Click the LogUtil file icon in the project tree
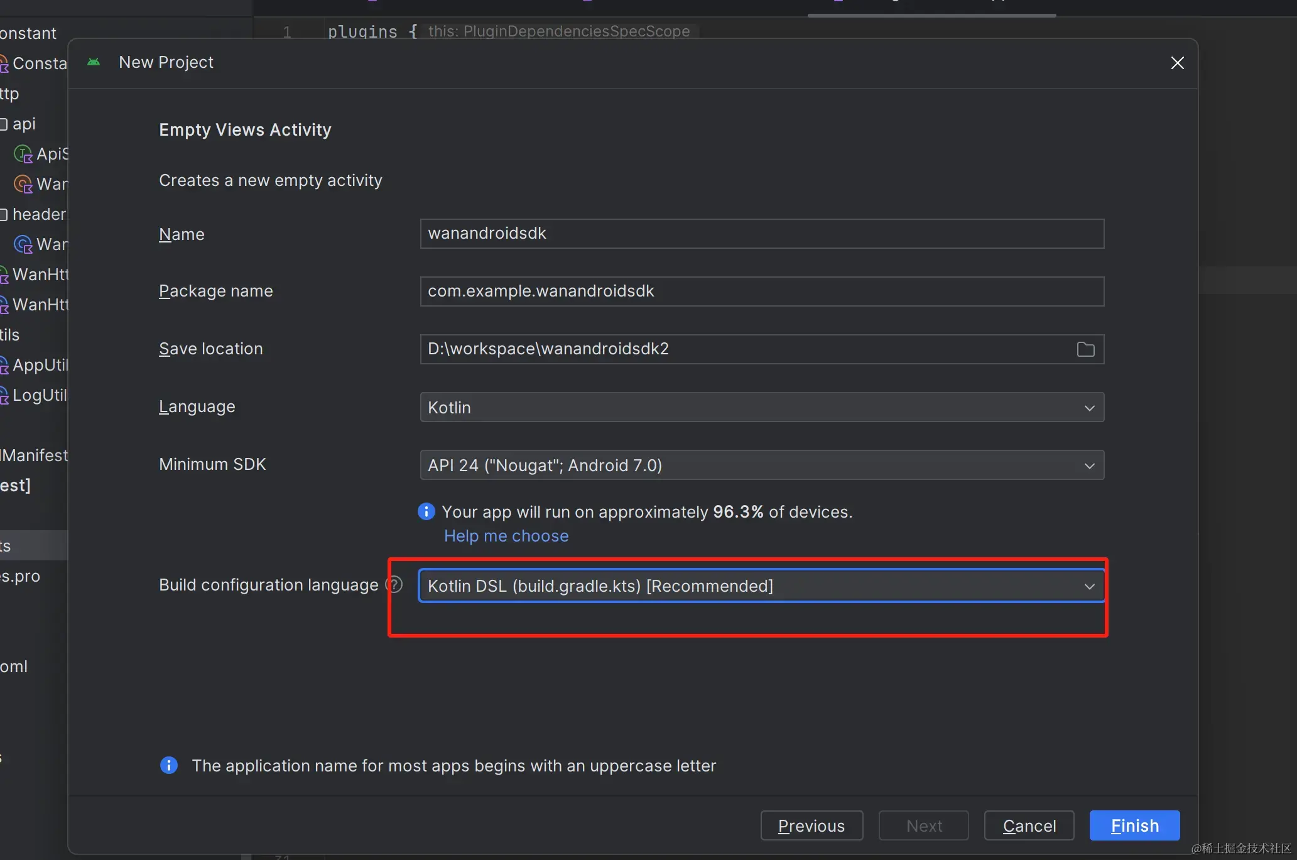This screenshot has height=860, width=1297. (x=4, y=395)
